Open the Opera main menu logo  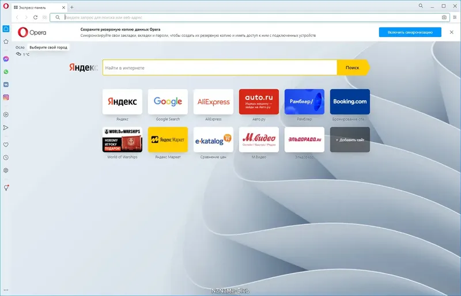(x=6, y=6)
